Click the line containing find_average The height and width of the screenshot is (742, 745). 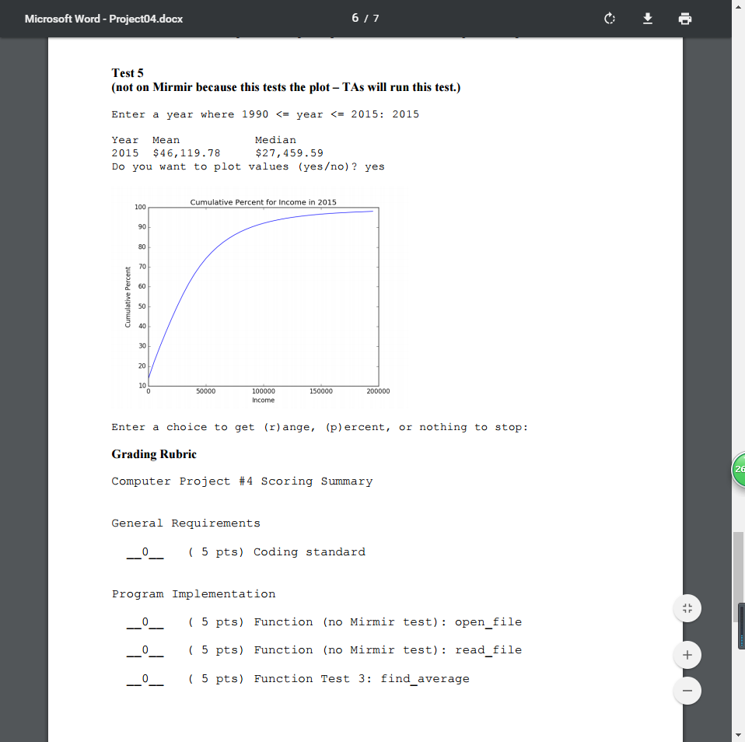click(298, 678)
